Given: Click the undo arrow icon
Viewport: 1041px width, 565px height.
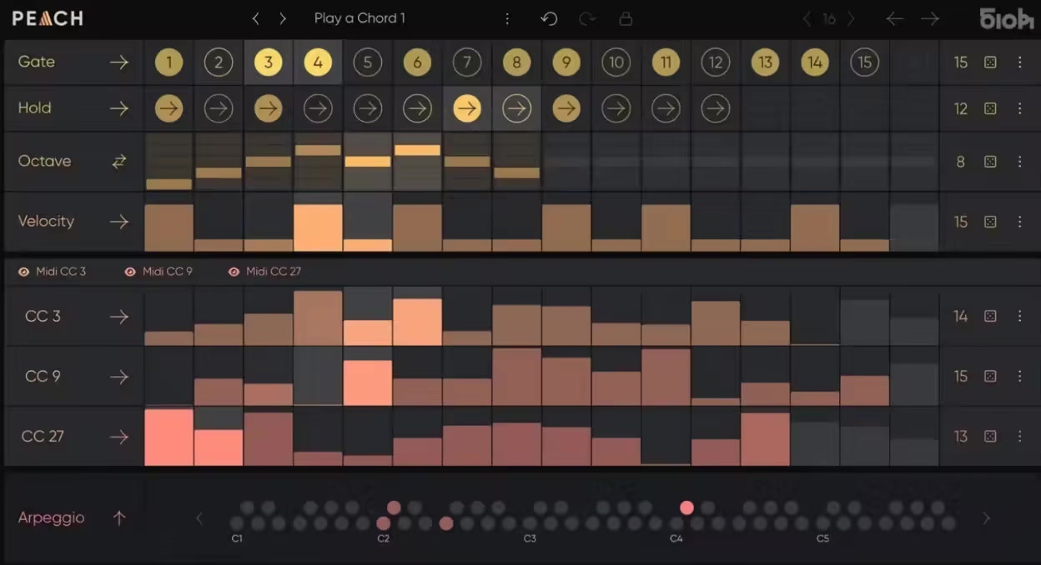Looking at the screenshot, I should [549, 18].
